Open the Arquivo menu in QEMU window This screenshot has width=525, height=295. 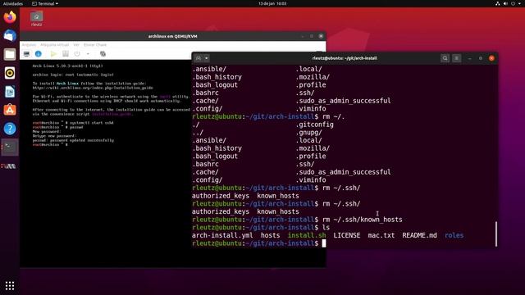tap(30, 45)
